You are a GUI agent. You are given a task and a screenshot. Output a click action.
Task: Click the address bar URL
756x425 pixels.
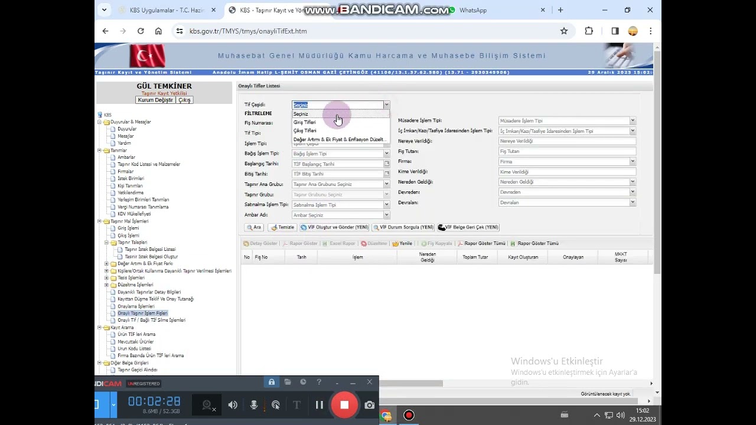pyautogui.click(x=248, y=31)
